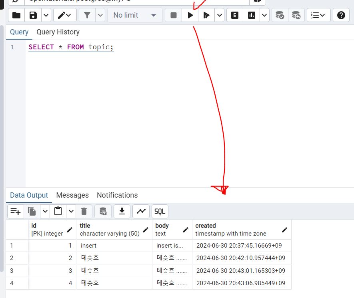
Task: Open the edit pencil dropdown
Action: (65, 15)
